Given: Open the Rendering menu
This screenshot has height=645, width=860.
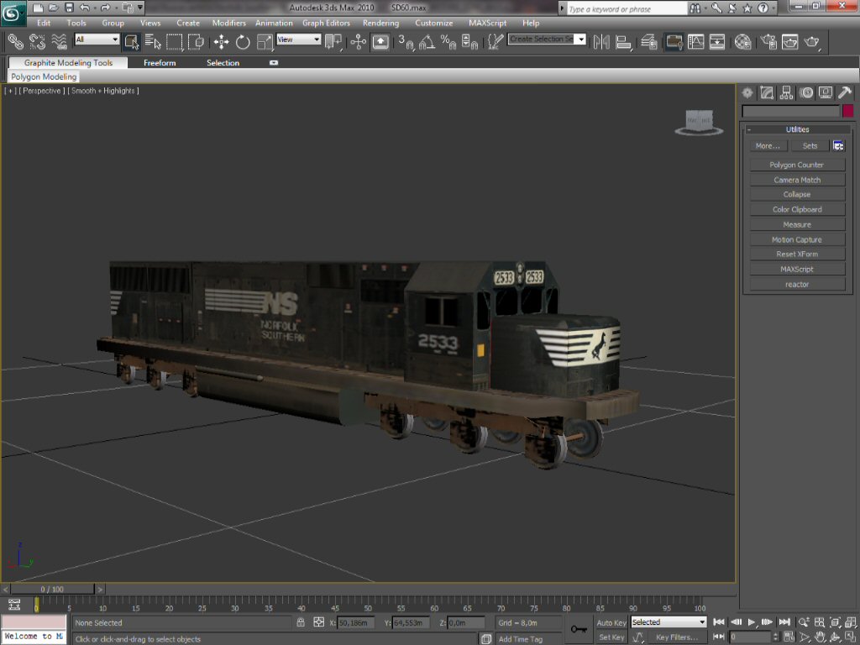Looking at the screenshot, I should click(380, 23).
